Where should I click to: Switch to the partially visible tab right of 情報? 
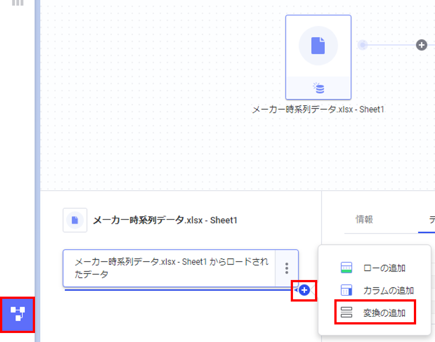(x=432, y=220)
